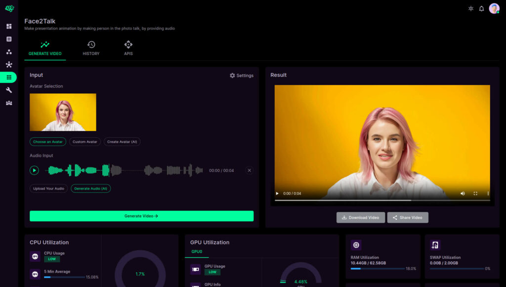
Task: Switch to the Generate Video tab
Action: point(45,49)
